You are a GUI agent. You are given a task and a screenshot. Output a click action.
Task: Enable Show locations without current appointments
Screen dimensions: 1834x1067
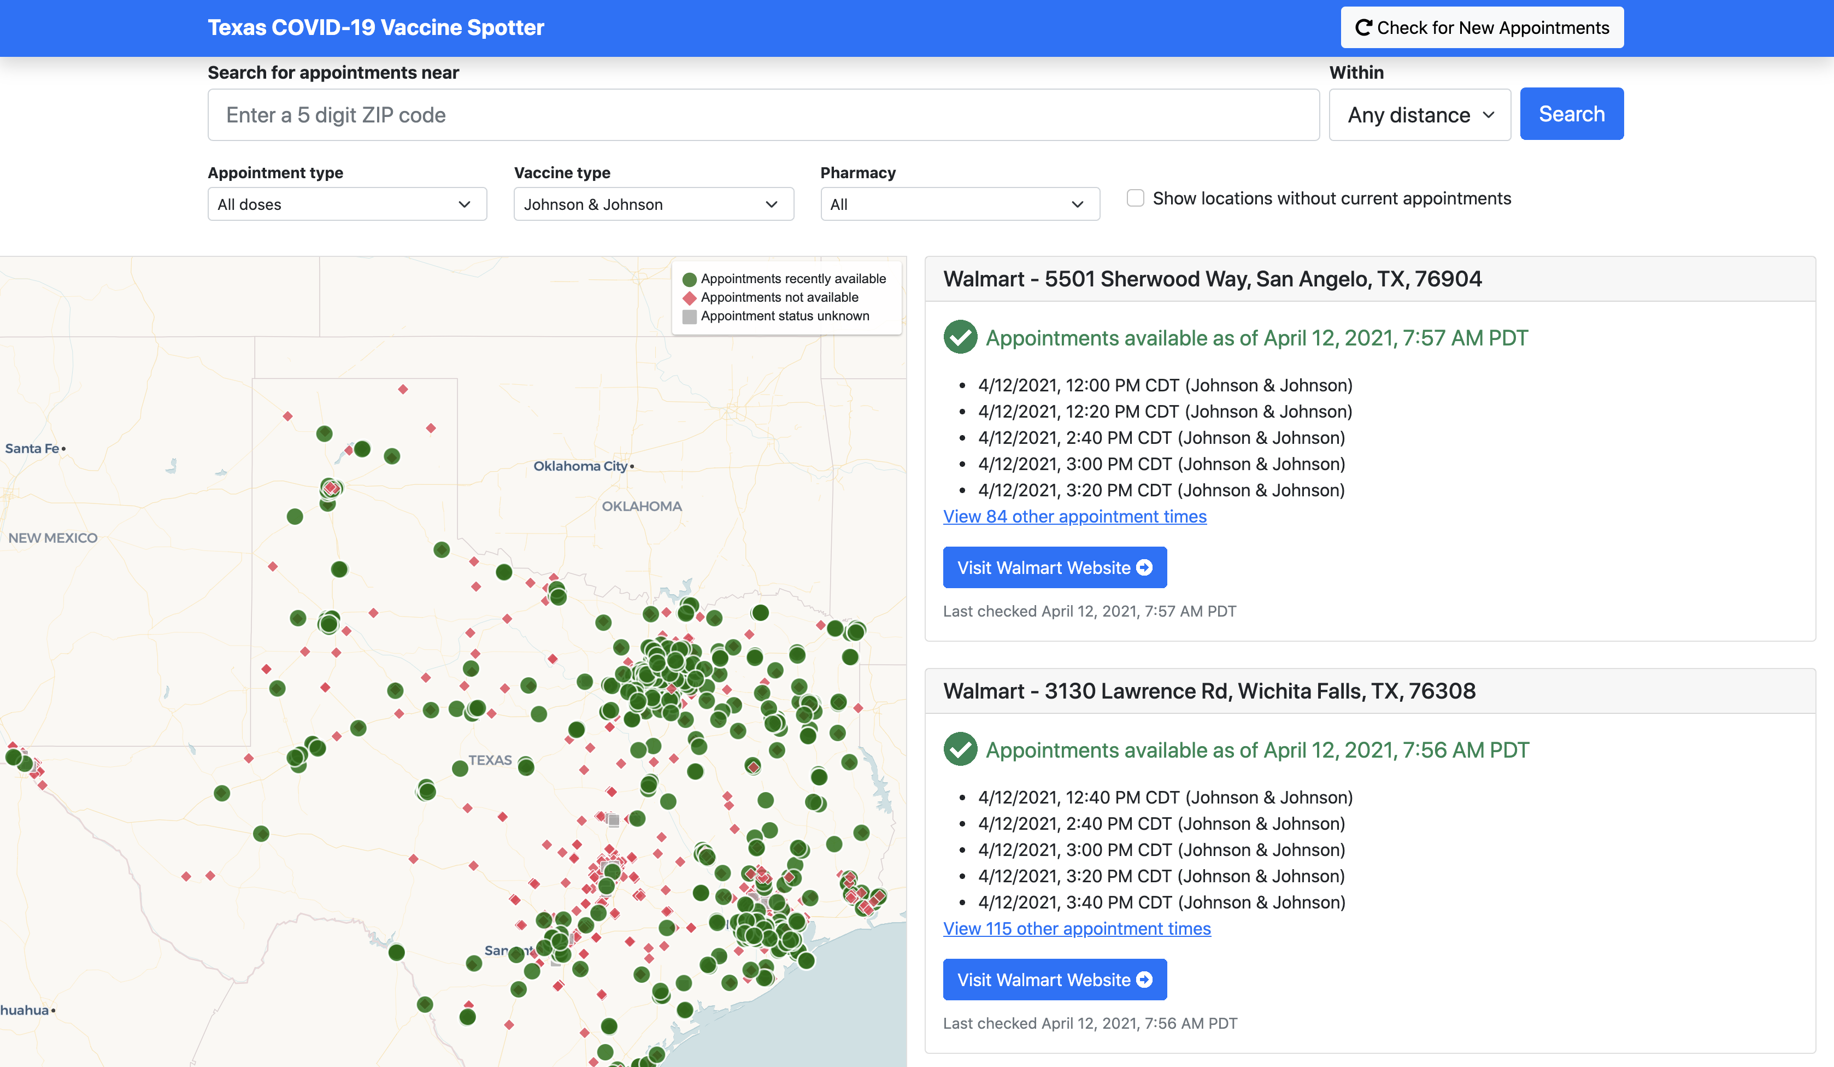[1136, 198]
